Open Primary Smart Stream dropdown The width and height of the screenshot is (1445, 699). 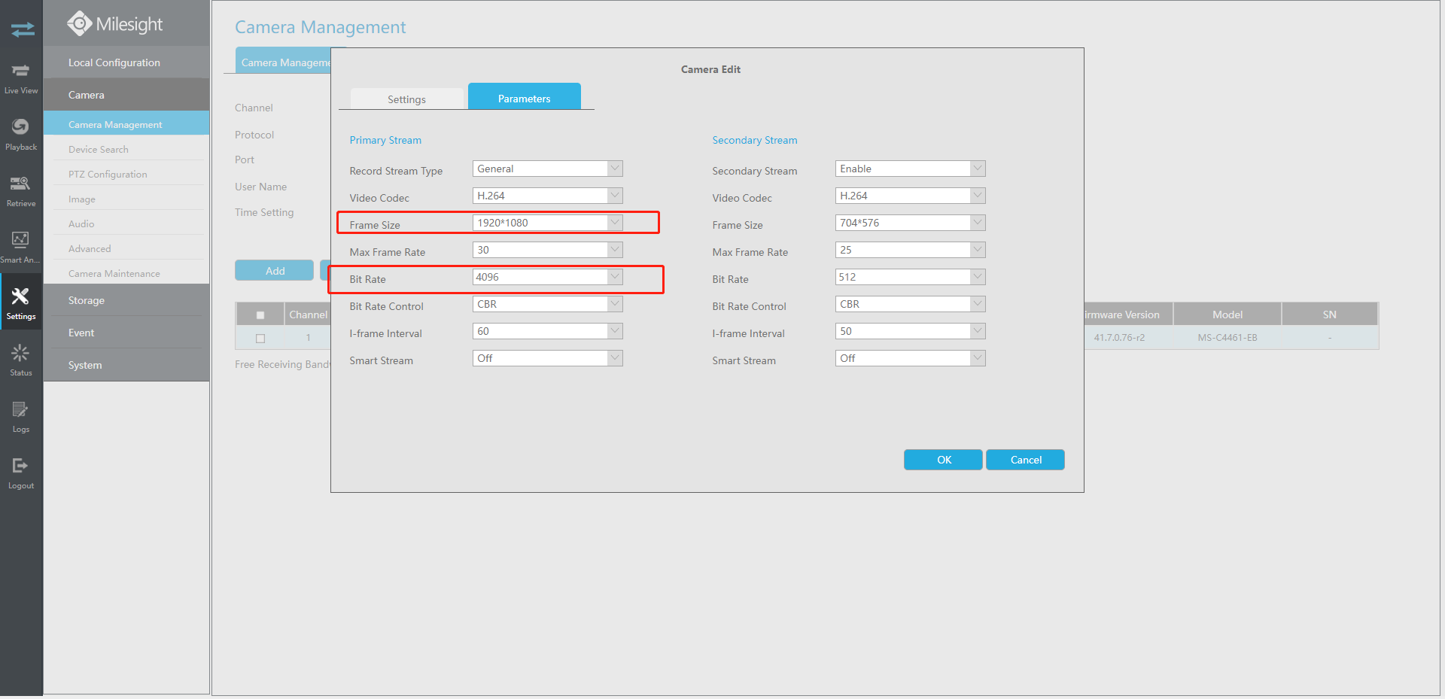point(548,358)
